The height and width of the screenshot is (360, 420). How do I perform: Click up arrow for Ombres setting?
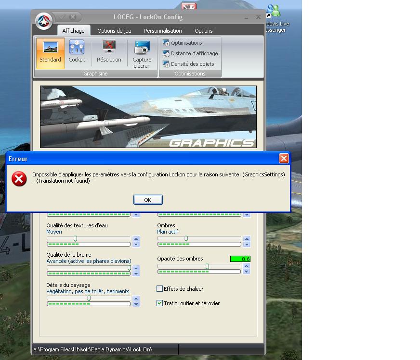247,238
